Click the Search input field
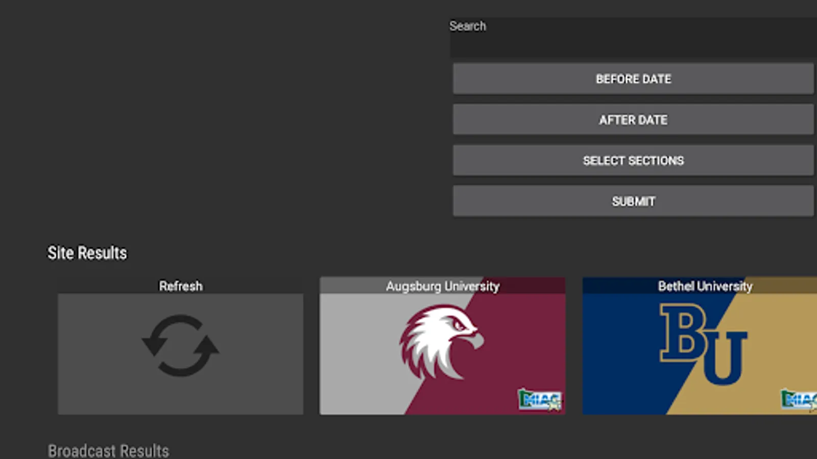 coord(633,38)
